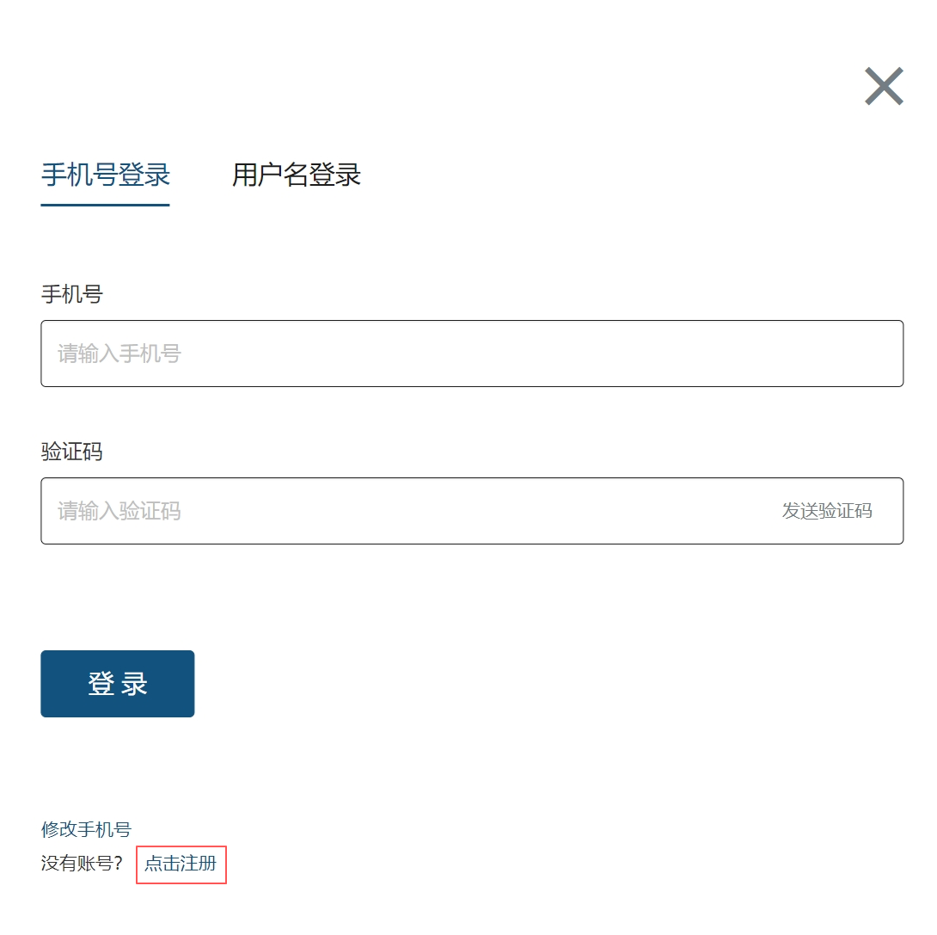Submit the login form

click(x=117, y=683)
